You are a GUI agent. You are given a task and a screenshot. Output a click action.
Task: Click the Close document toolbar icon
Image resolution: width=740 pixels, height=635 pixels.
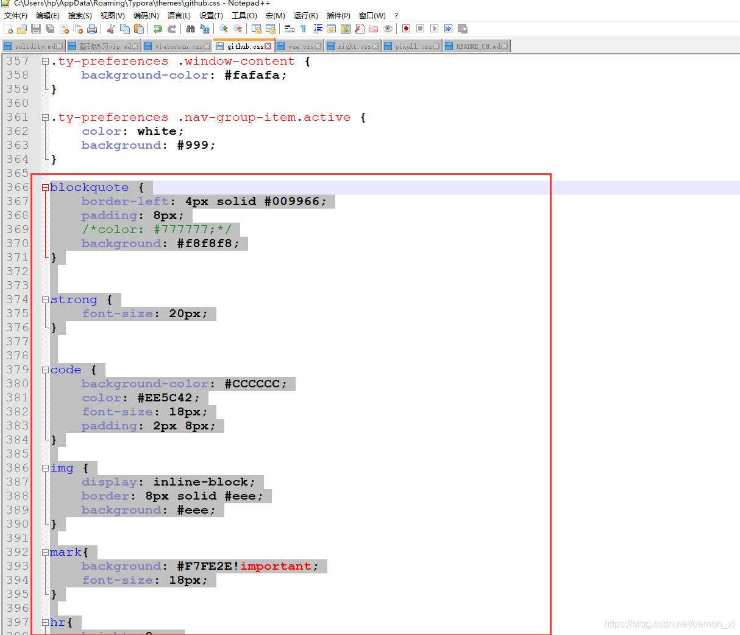64,29
